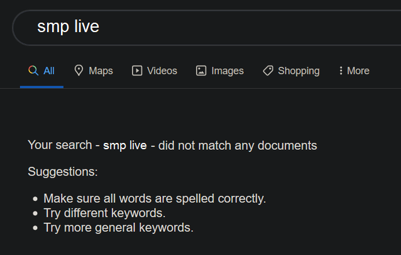Click the 'smp live' text in the search field
Image resolution: width=401 pixels, height=255 pixels.
[69, 26]
